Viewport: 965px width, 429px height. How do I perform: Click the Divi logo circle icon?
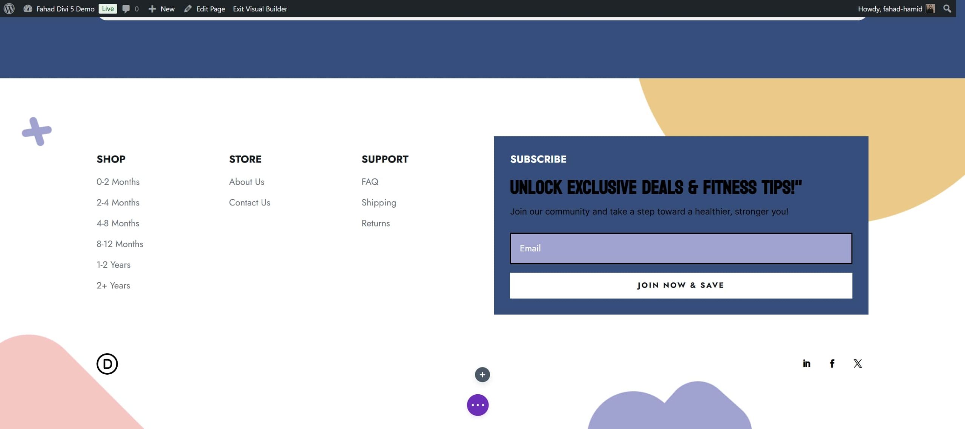pos(107,364)
